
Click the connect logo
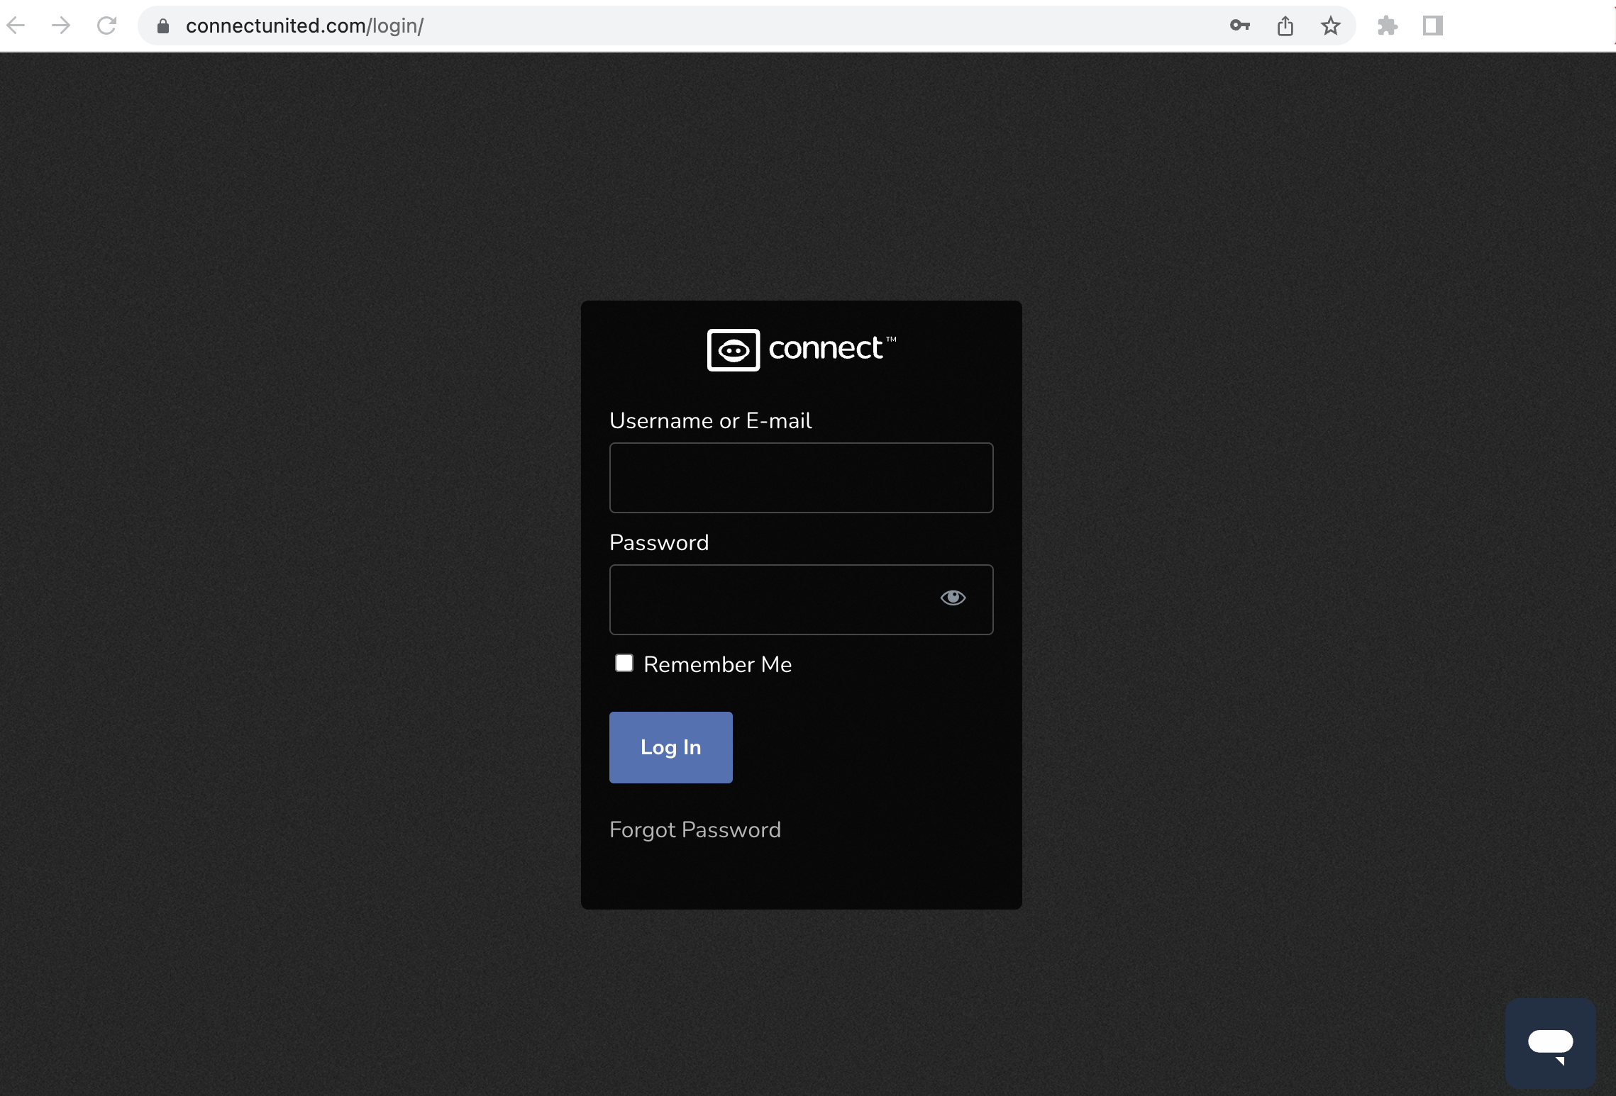[x=802, y=350]
